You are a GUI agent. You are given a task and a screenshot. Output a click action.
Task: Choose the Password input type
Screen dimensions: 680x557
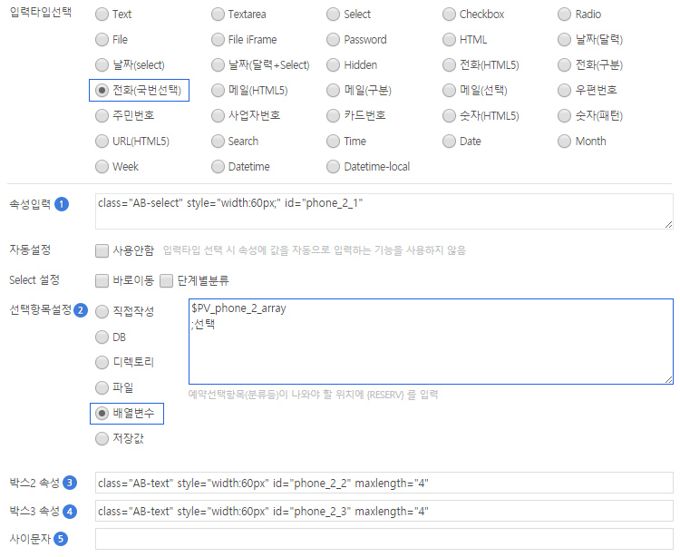coord(333,40)
